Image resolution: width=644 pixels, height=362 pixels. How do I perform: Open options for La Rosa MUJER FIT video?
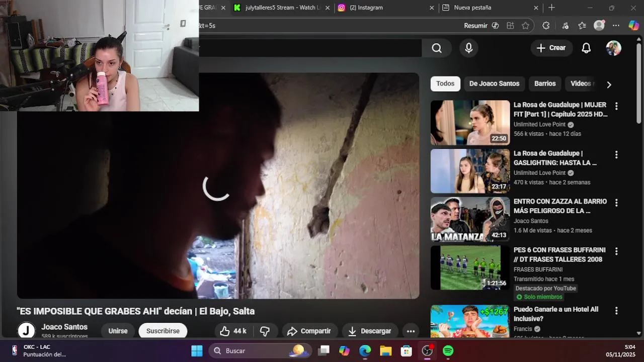pyautogui.click(x=616, y=106)
